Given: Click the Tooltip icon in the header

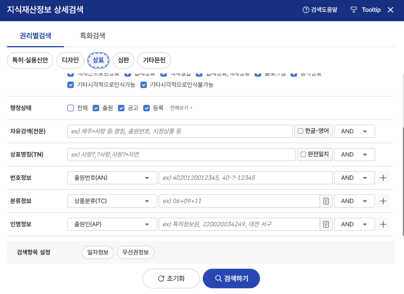Looking at the screenshot, I should pyautogui.click(x=353, y=10).
